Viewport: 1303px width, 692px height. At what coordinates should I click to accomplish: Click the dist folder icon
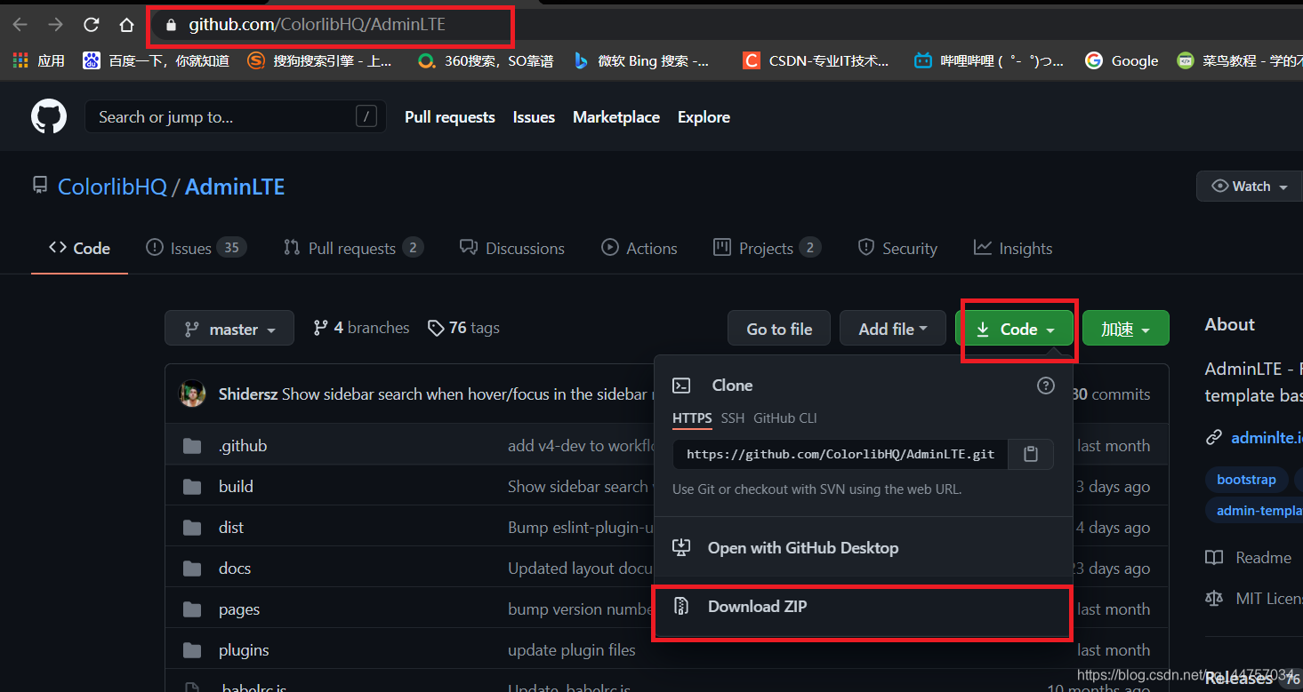192,528
